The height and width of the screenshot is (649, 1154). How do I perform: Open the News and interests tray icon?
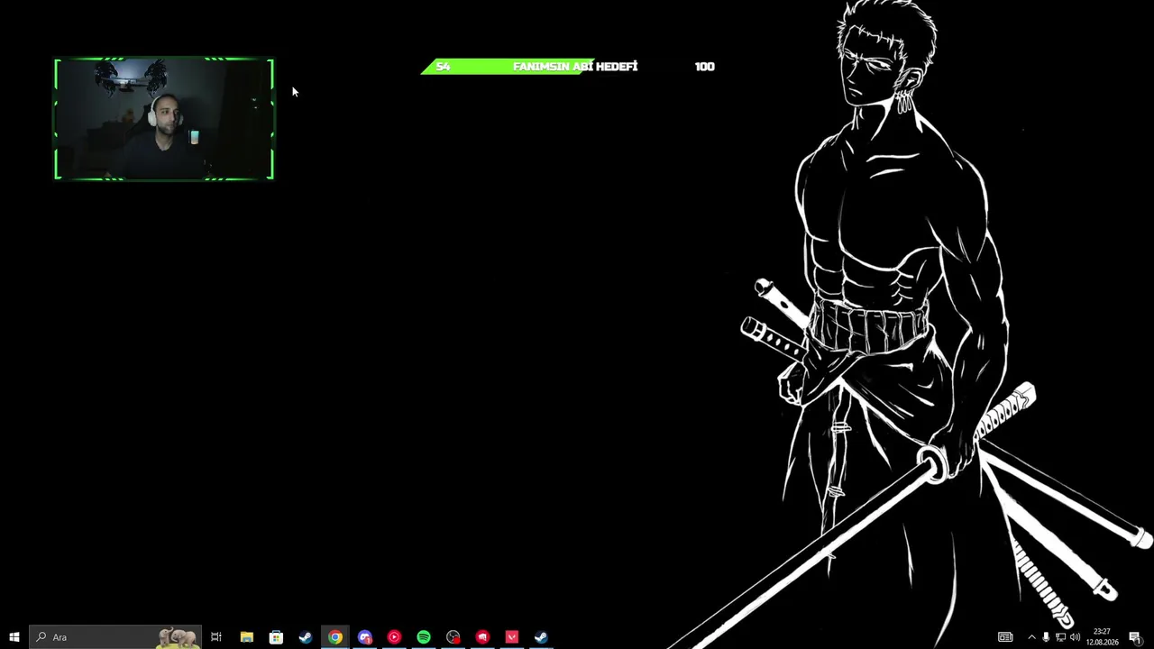pyautogui.click(x=1005, y=637)
